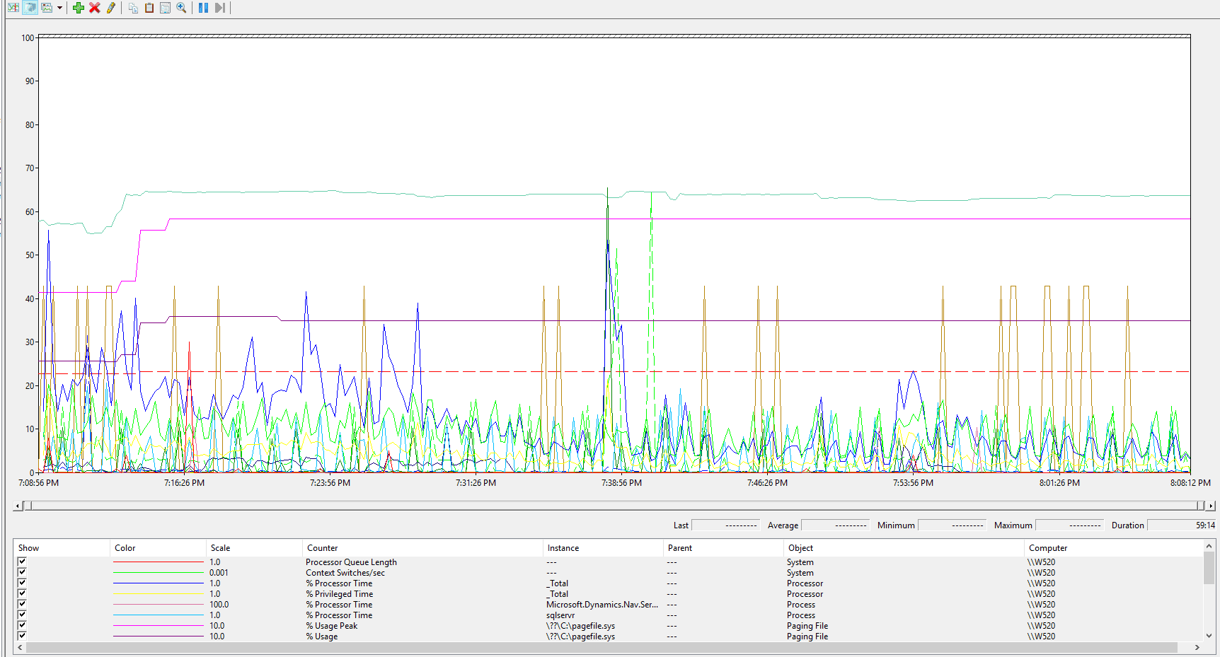Image resolution: width=1220 pixels, height=657 pixels.
Task: Click the View Log Data icon
Action: pos(30,8)
